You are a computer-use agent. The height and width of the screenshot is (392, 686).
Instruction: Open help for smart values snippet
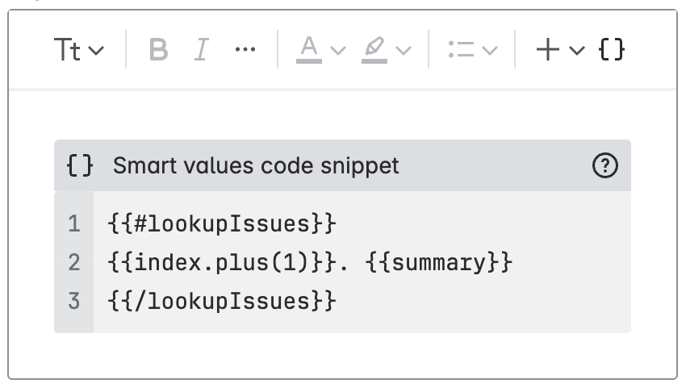click(604, 166)
